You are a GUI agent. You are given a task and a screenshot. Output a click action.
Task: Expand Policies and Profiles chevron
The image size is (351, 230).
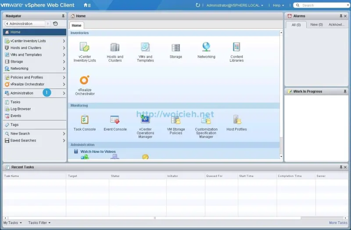(64, 78)
